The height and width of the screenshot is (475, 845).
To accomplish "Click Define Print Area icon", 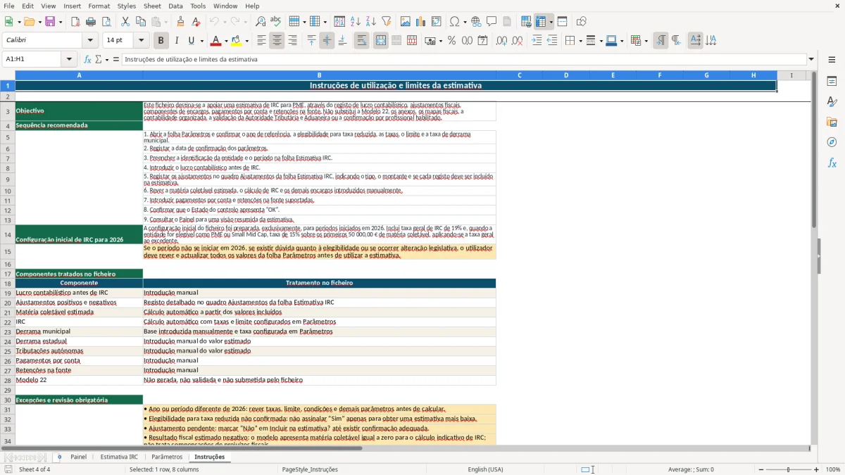I will (x=526, y=22).
